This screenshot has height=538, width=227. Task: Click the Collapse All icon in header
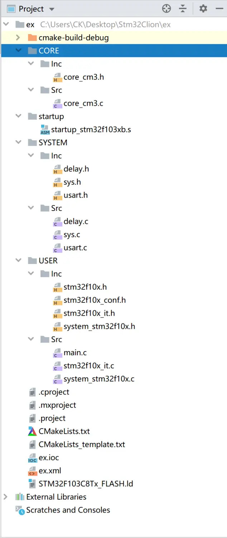point(183,9)
